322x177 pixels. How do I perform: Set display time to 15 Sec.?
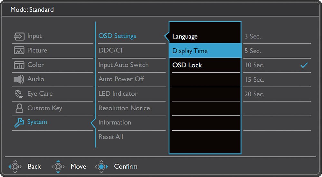pos(254,80)
